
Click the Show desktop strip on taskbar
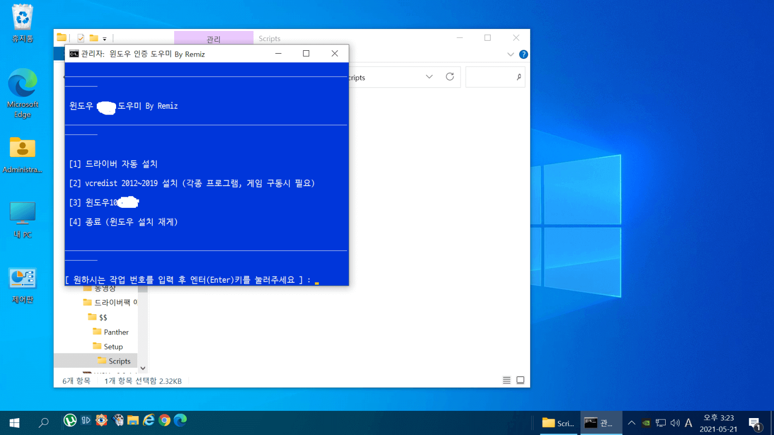[772, 423]
